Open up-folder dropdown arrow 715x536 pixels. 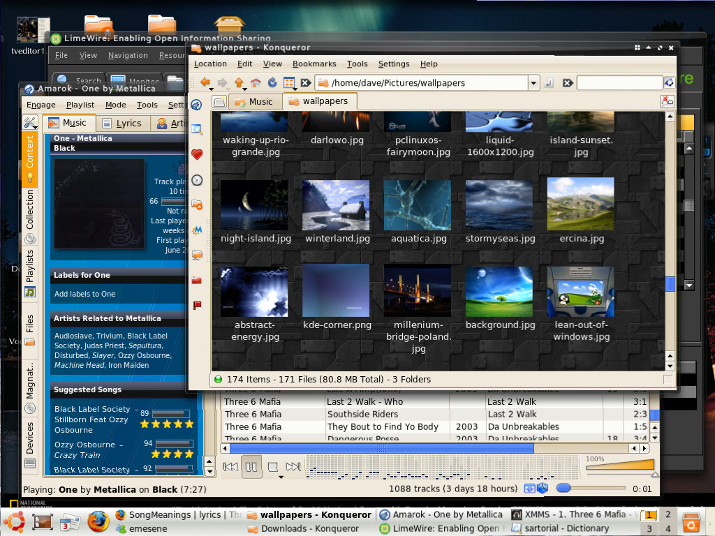click(245, 89)
